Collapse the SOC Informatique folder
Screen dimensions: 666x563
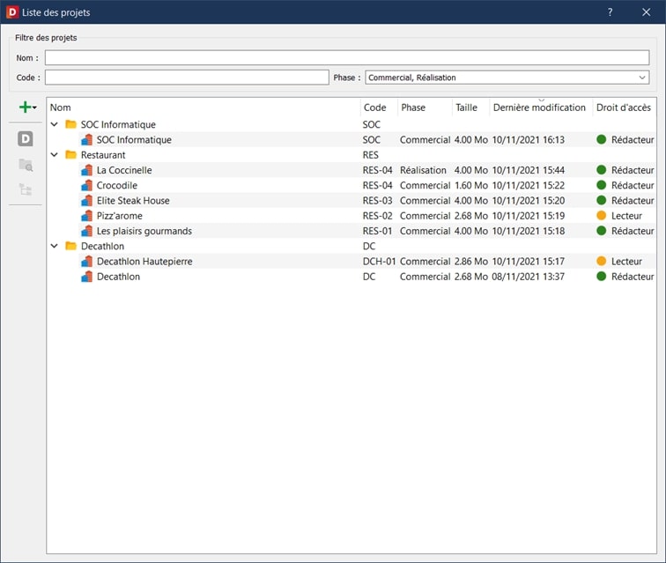click(x=55, y=124)
